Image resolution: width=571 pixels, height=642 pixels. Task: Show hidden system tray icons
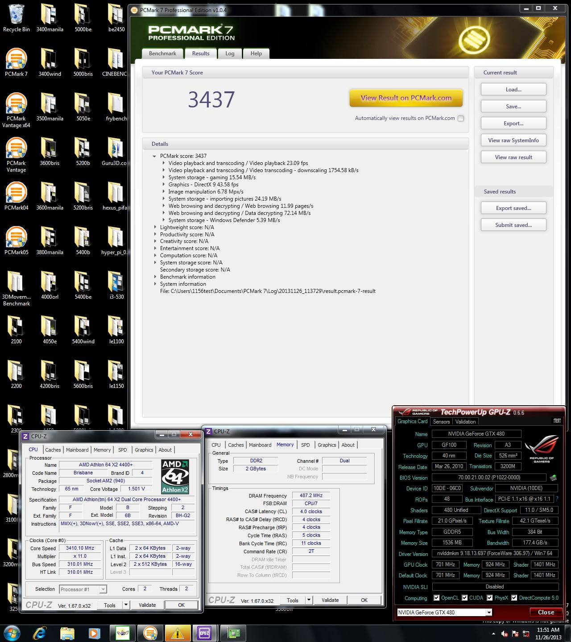[x=493, y=634]
